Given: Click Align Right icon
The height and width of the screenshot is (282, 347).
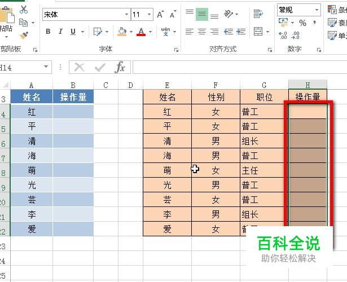Looking at the screenshot, I should tap(214, 32).
